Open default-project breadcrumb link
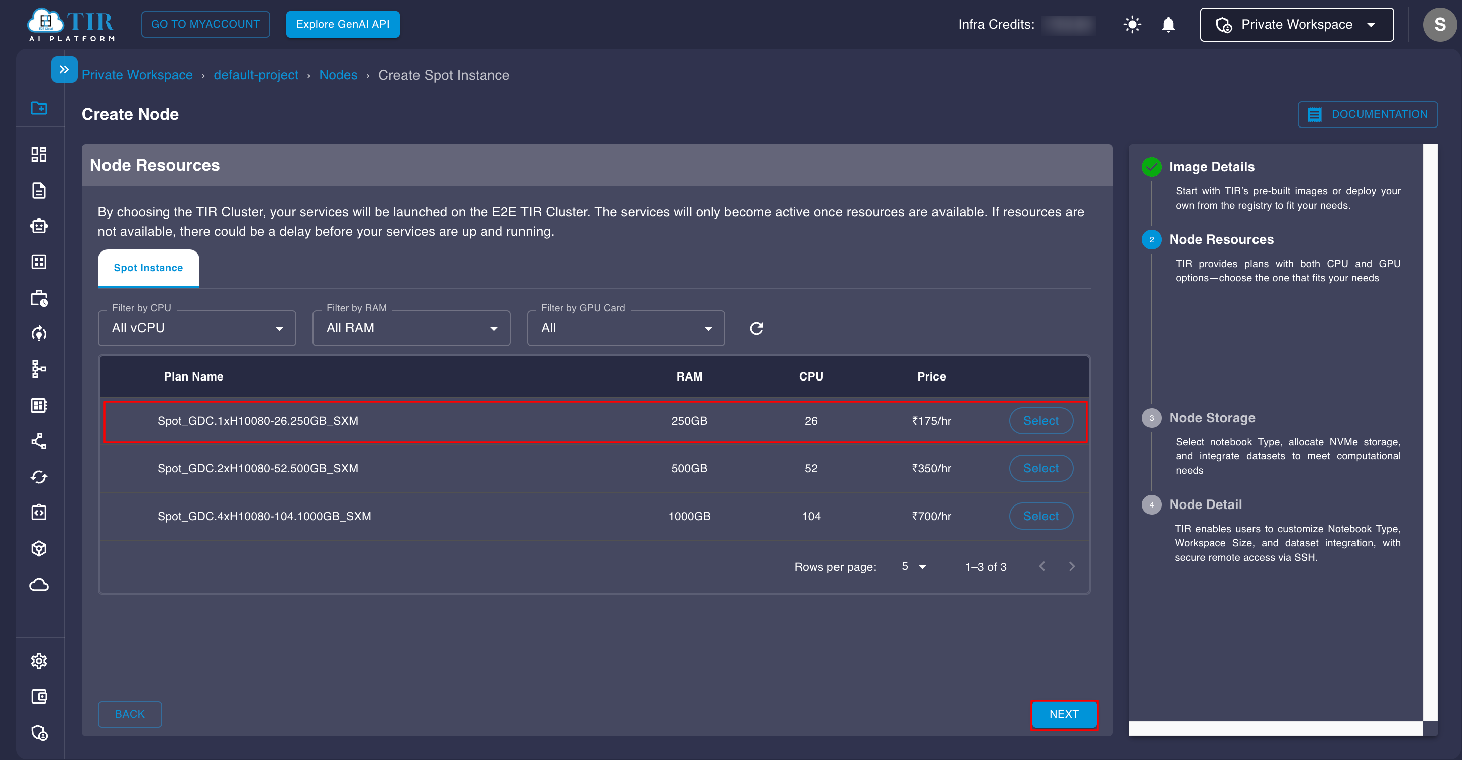Image resolution: width=1462 pixels, height=760 pixels. (256, 75)
